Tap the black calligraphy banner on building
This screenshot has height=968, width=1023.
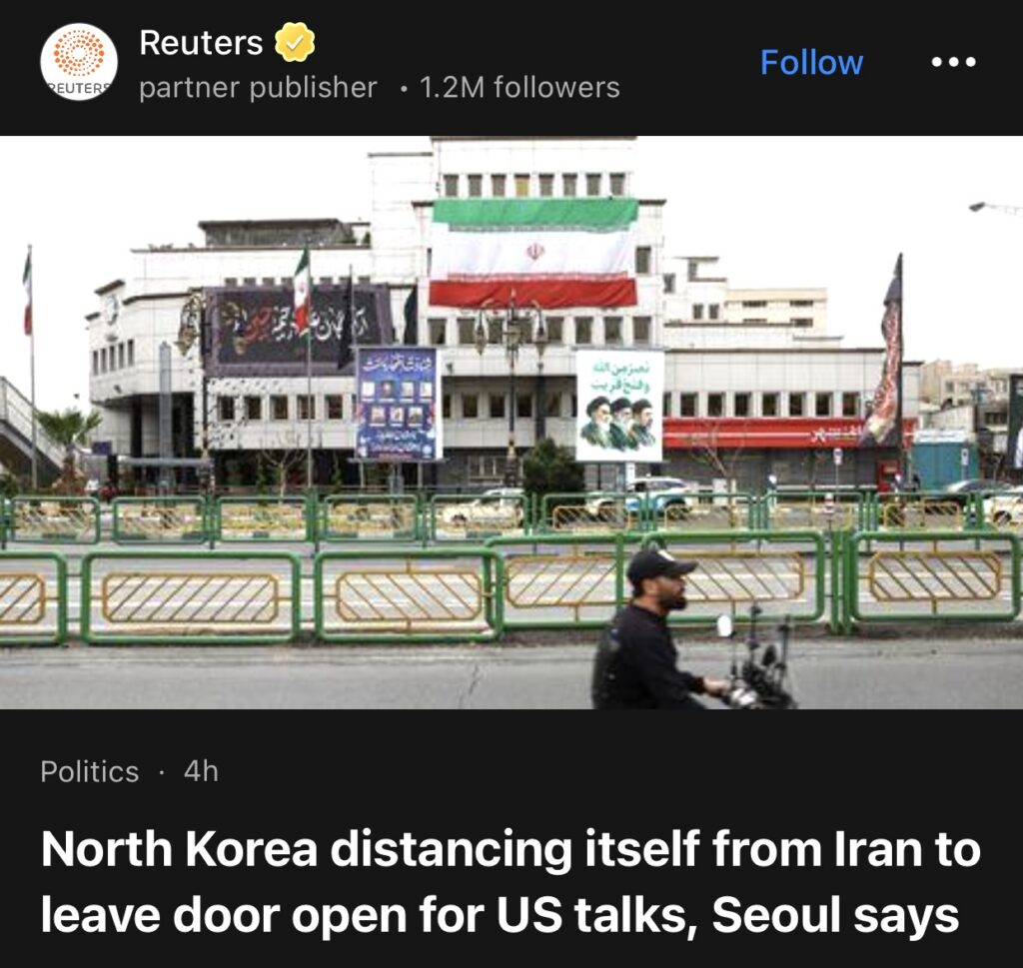point(297,331)
